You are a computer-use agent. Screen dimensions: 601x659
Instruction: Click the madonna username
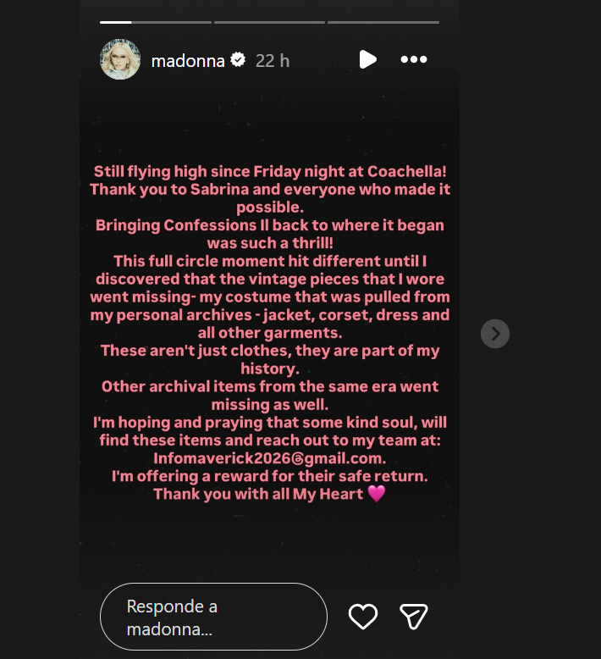[188, 61]
